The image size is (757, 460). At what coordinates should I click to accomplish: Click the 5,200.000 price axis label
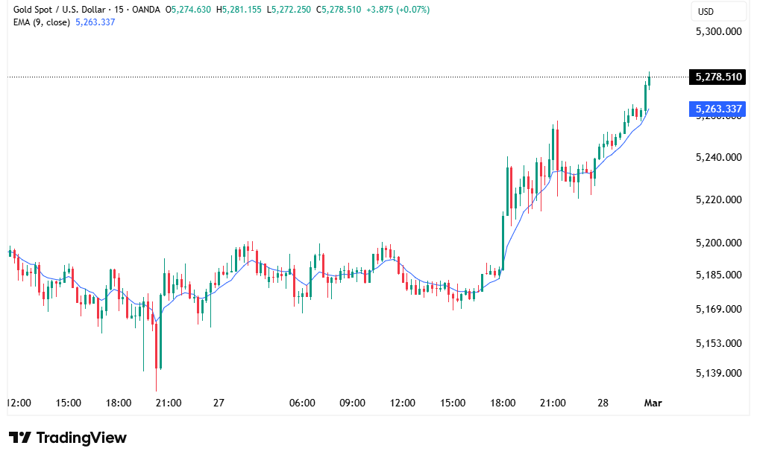click(718, 243)
